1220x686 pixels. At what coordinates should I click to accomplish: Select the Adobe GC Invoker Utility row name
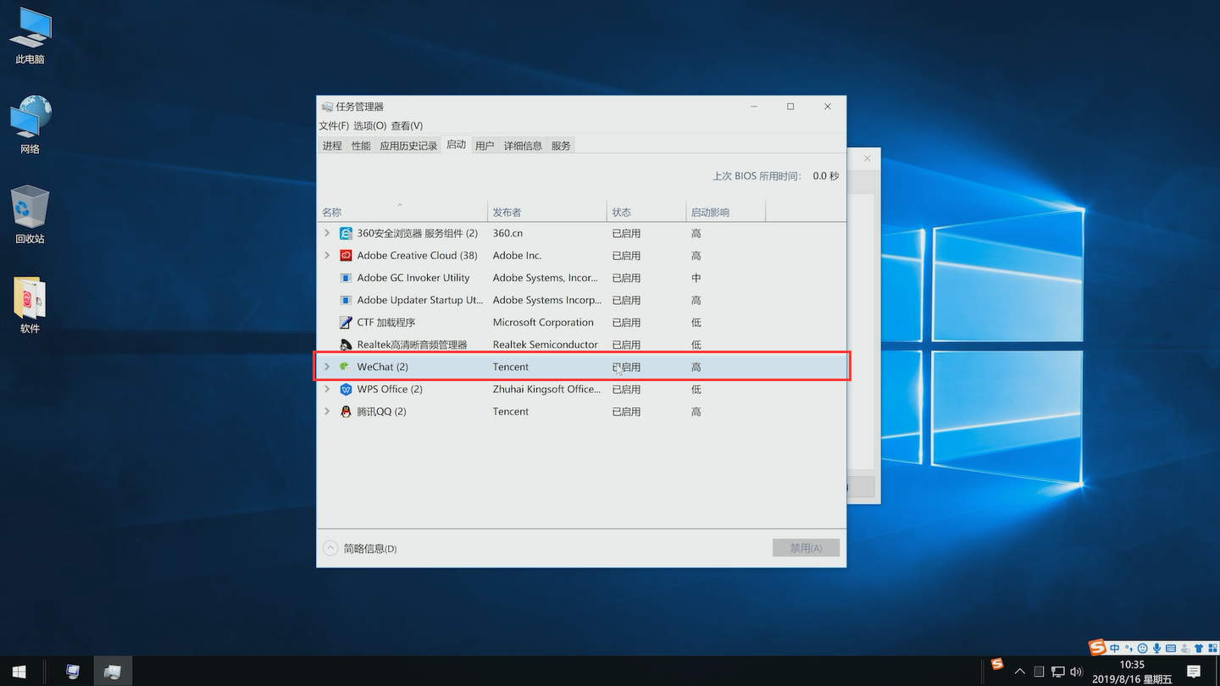413,278
